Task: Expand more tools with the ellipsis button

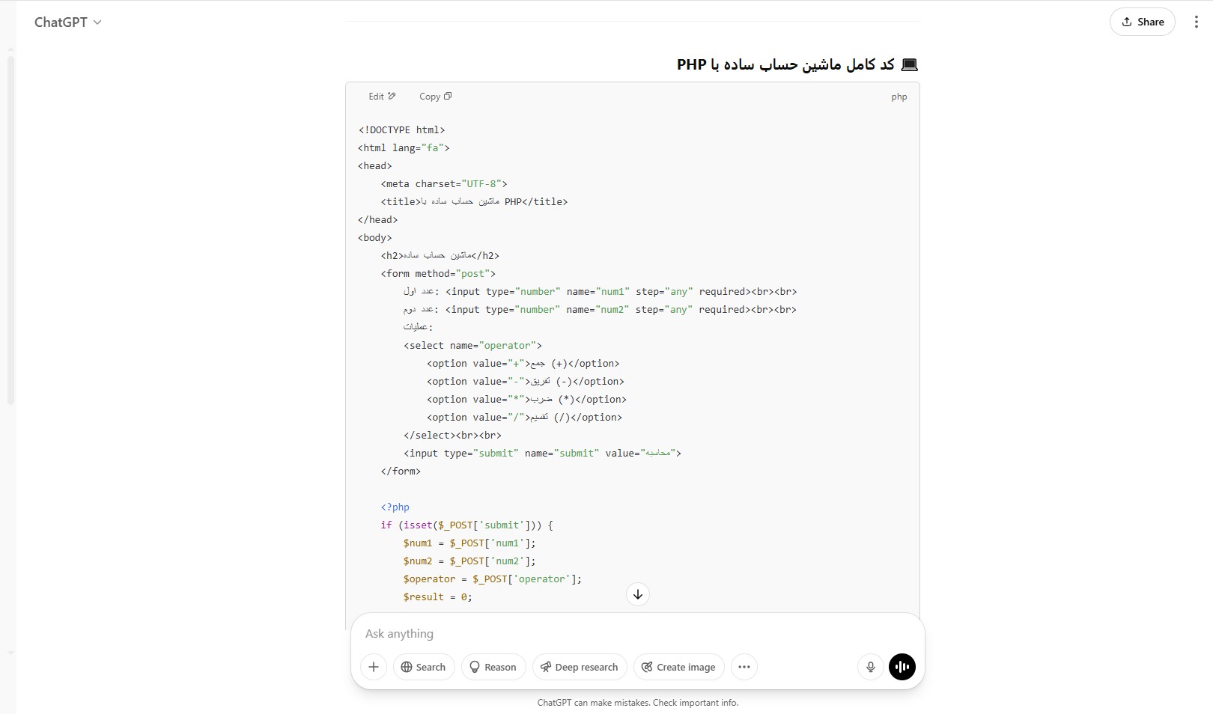Action: click(744, 667)
